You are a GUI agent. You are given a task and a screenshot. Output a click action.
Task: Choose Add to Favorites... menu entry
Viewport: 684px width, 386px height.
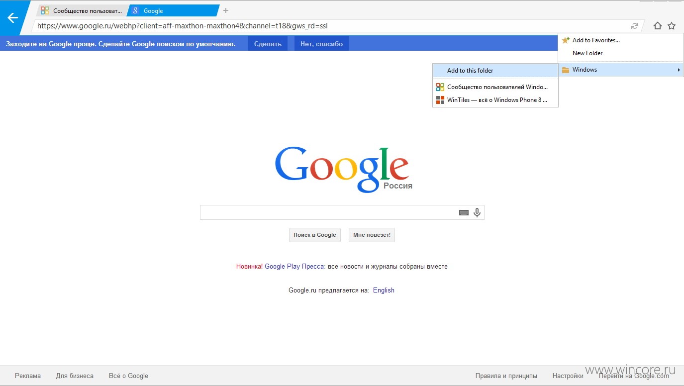621,40
